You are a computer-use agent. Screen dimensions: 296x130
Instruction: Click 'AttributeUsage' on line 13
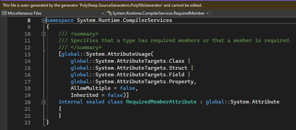point(129,54)
